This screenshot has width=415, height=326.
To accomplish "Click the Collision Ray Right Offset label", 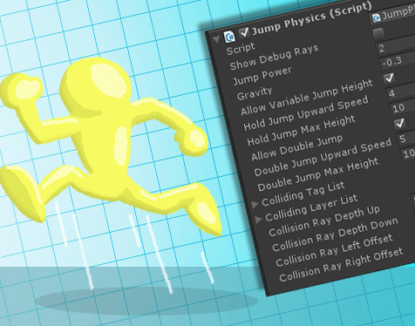I will click(x=341, y=265).
